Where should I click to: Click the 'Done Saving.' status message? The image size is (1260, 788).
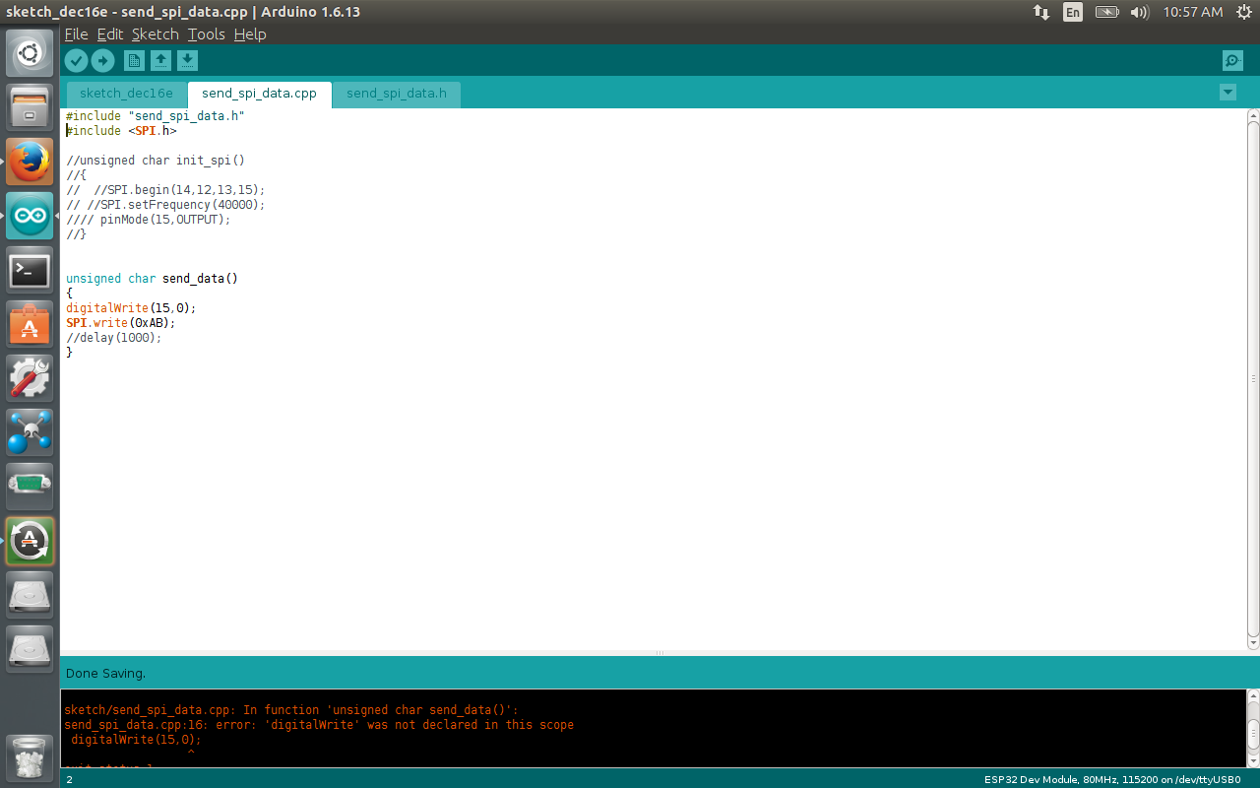(x=105, y=674)
